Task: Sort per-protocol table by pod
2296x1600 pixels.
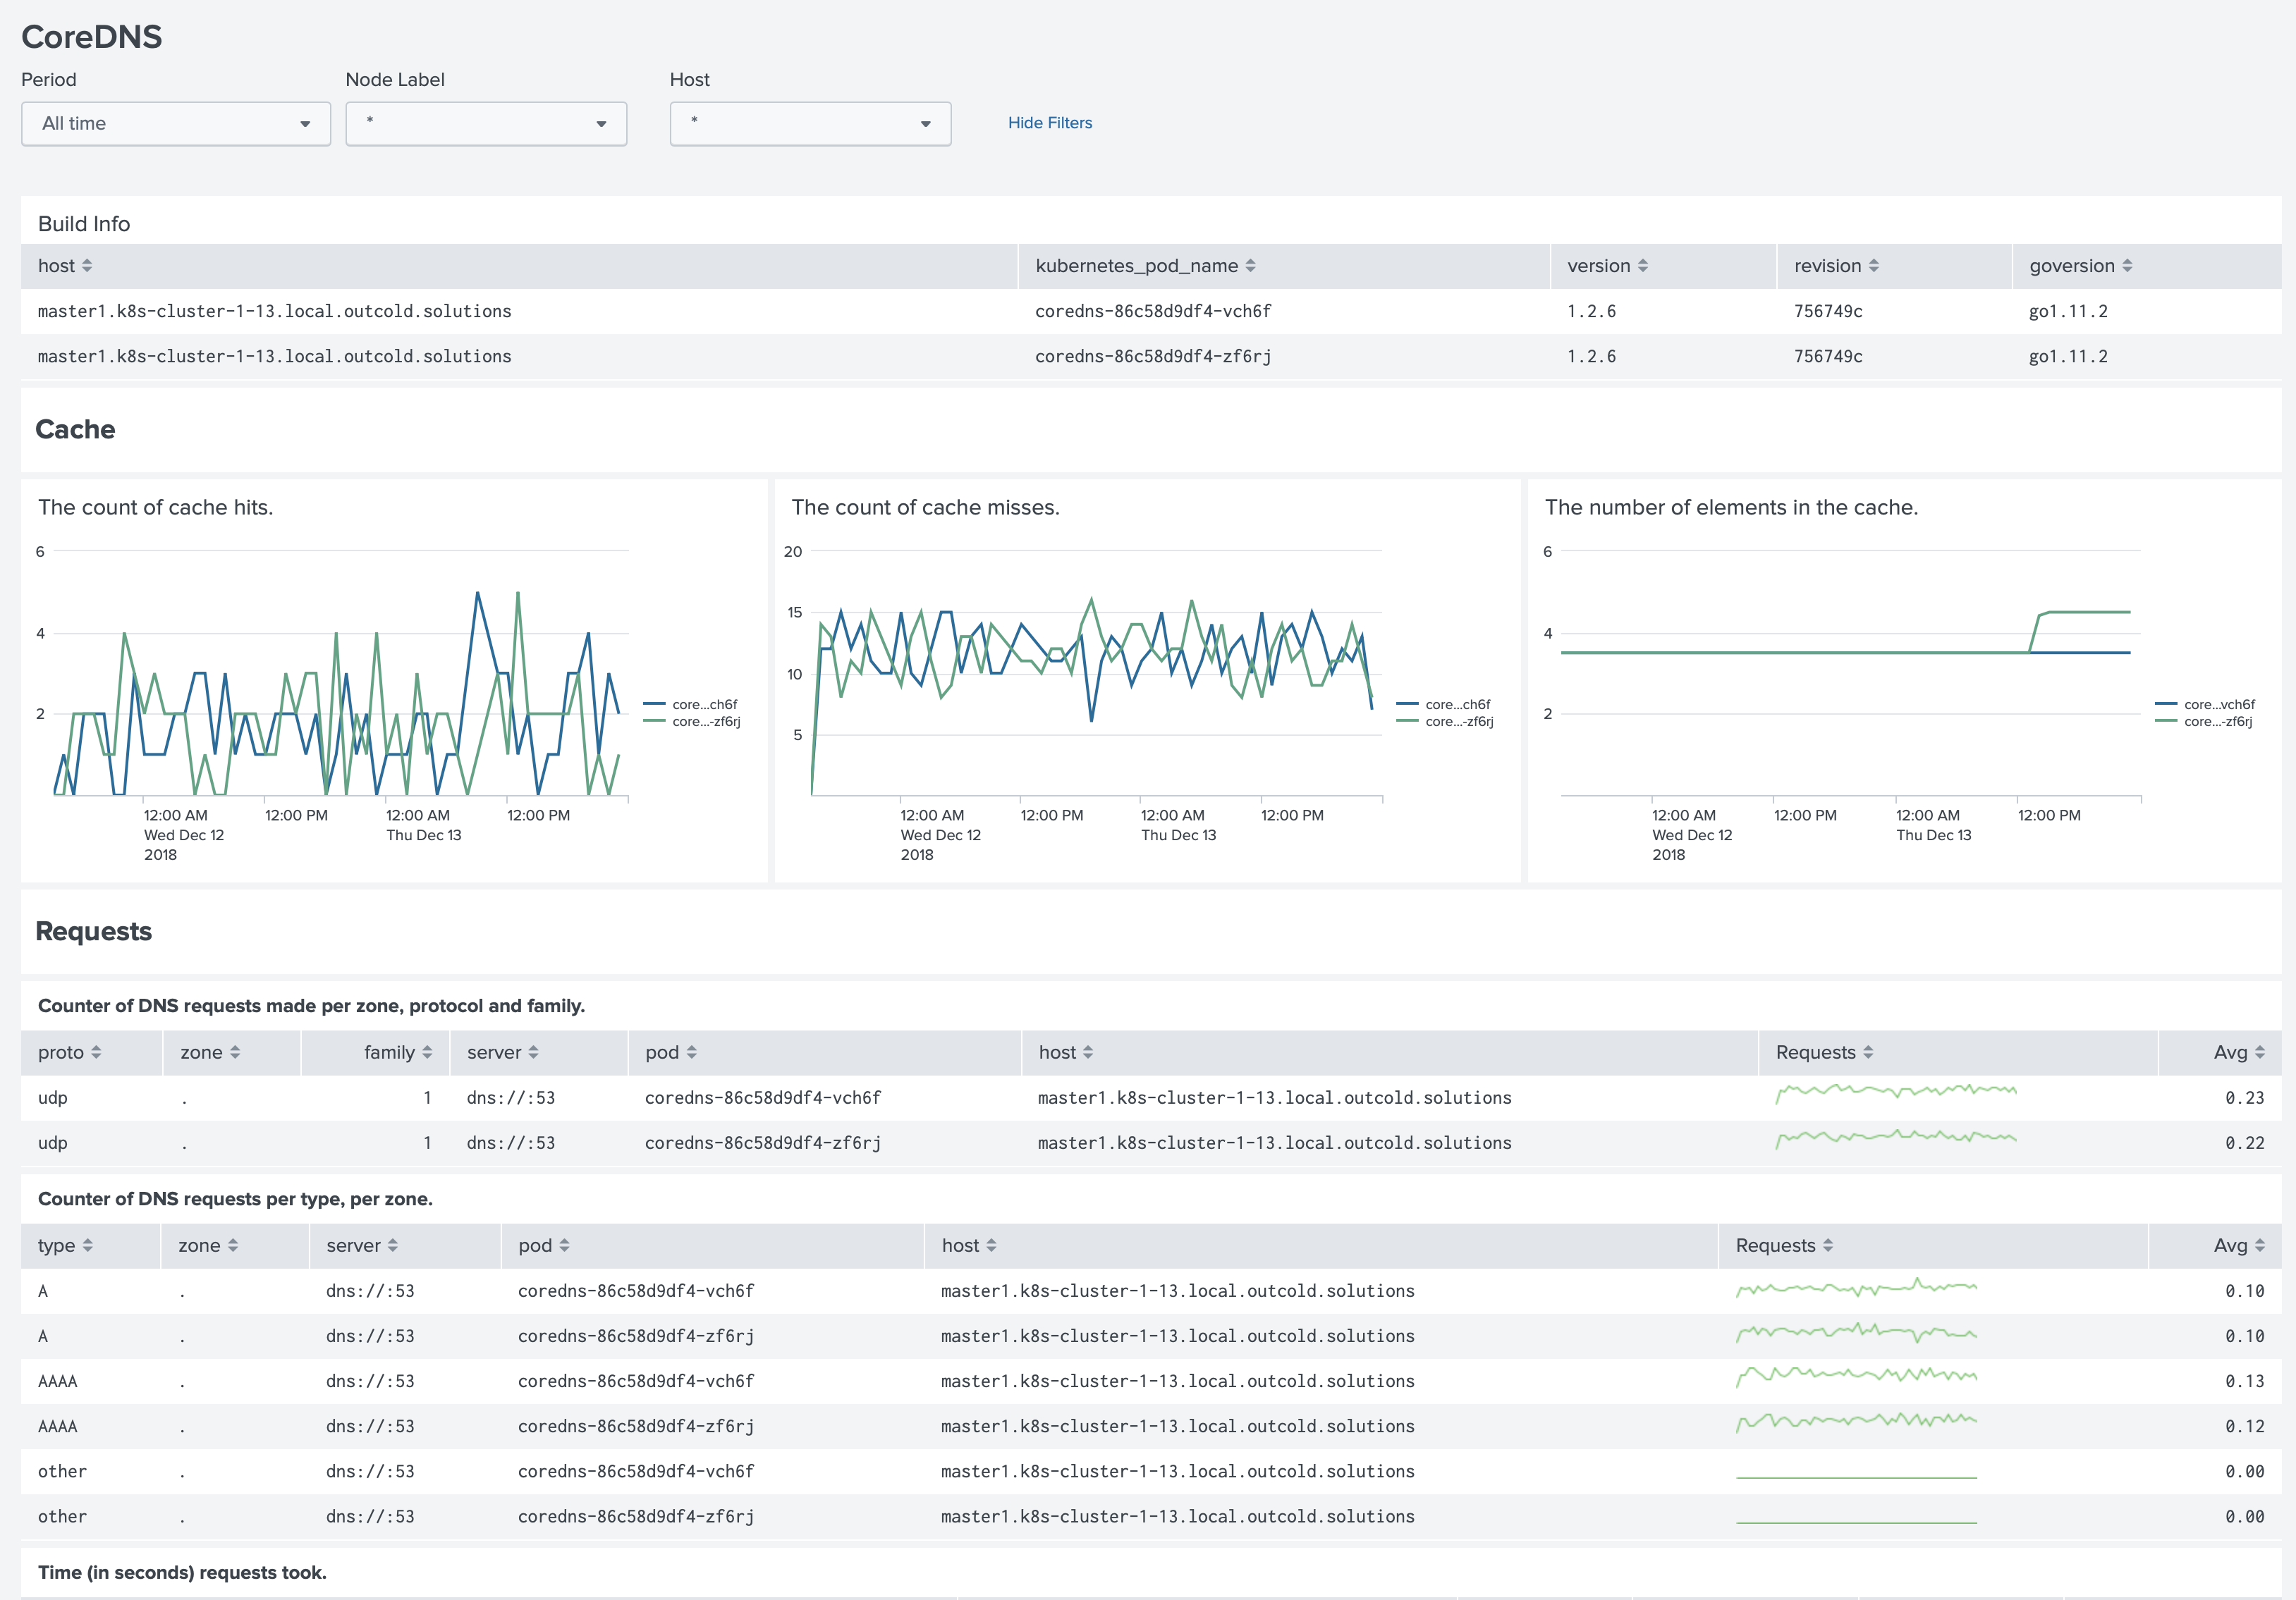Action: pos(671,1052)
